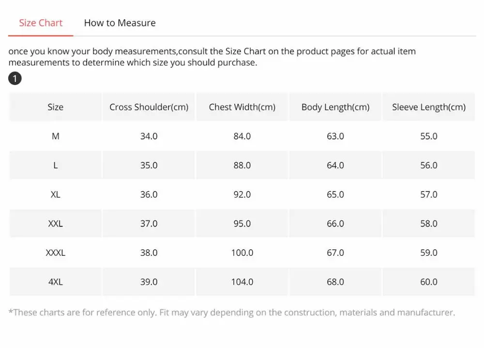Select the 104.0 chest width value
The image size is (484, 348).
click(242, 282)
